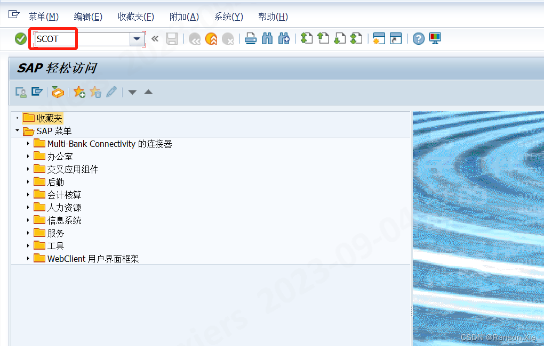Open the 系统(Y) menu

tap(229, 17)
